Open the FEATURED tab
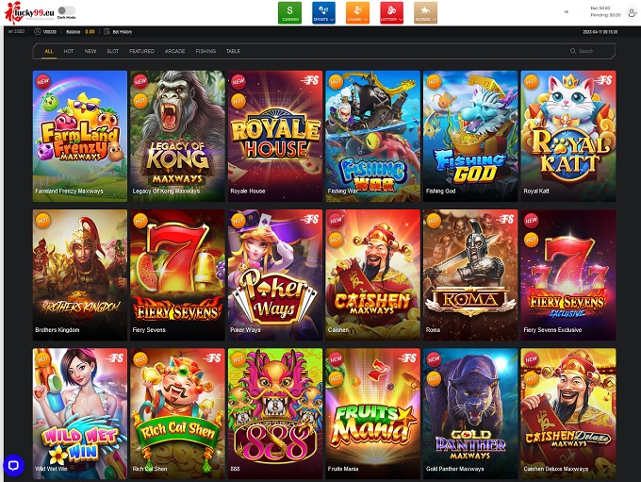The height and width of the screenshot is (482, 641). (x=141, y=51)
